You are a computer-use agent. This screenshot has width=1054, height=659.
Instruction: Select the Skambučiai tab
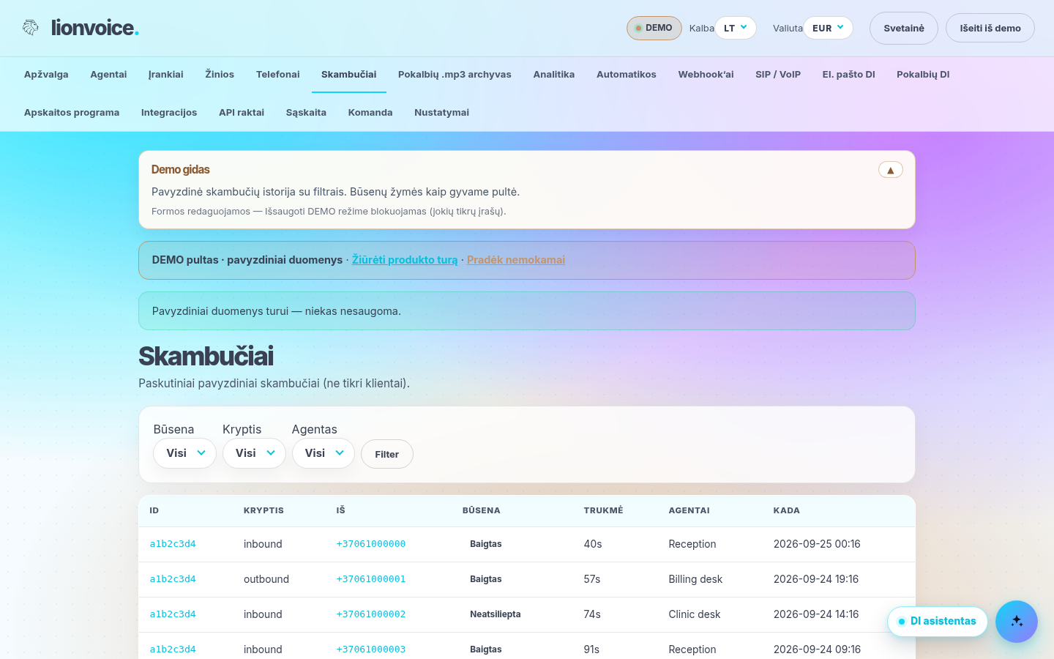tap(349, 75)
